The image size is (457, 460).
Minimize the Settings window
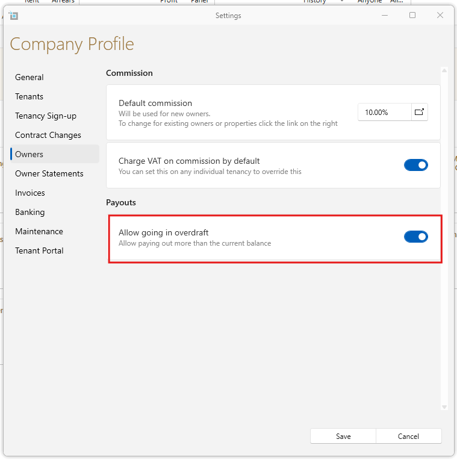tap(385, 15)
